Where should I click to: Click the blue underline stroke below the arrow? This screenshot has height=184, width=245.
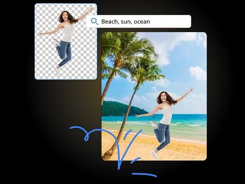(144, 175)
